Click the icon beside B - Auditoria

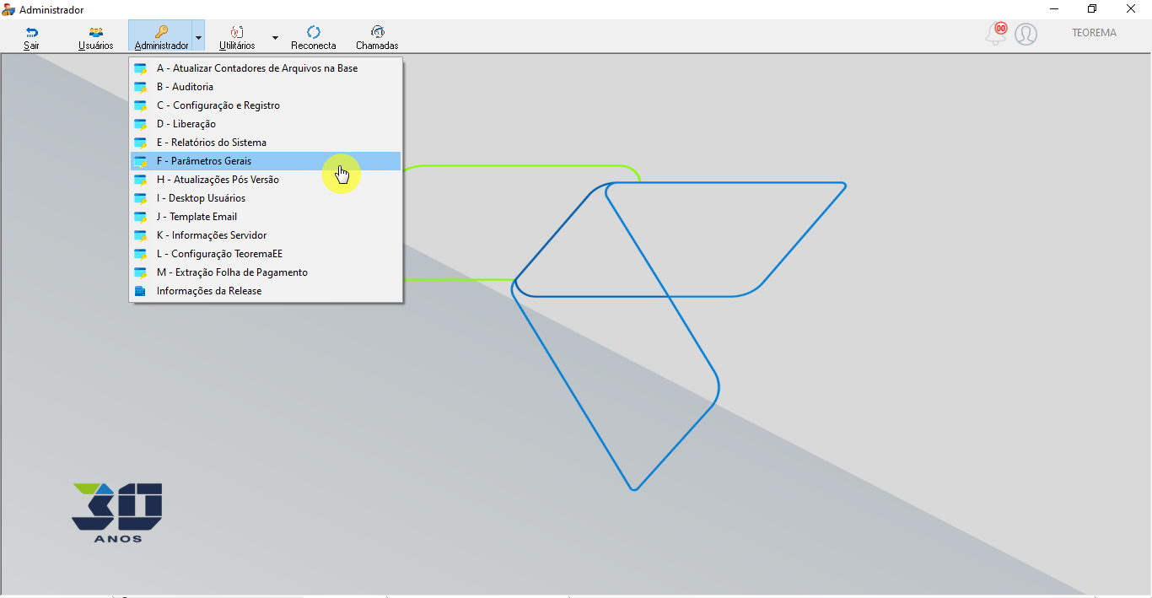point(141,87)
